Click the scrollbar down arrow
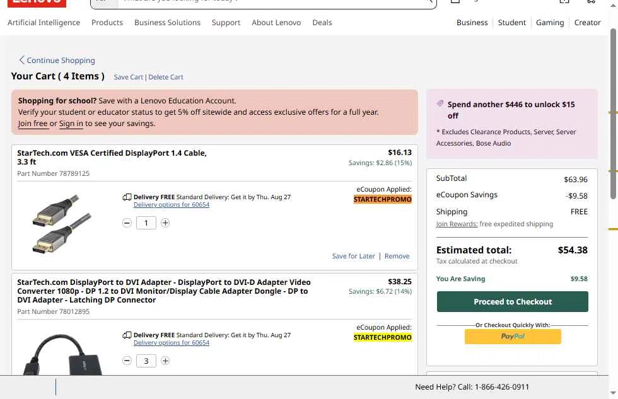The image size is (618, 399). coord(613,393)
